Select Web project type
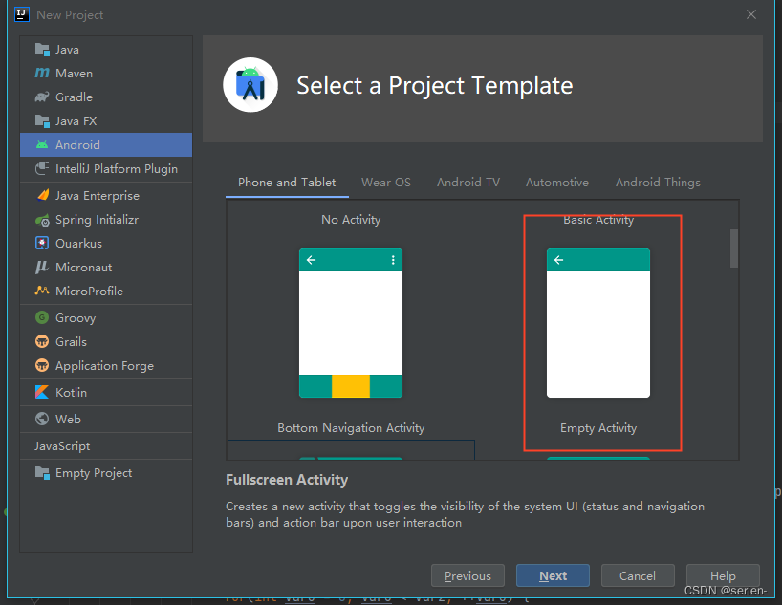782x605 pixels. [106, 419]
